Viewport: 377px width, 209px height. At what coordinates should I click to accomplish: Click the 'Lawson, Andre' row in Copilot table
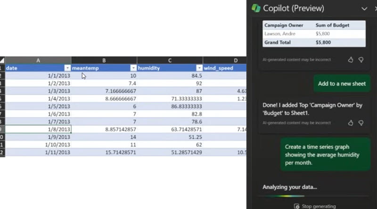[314, 33]
